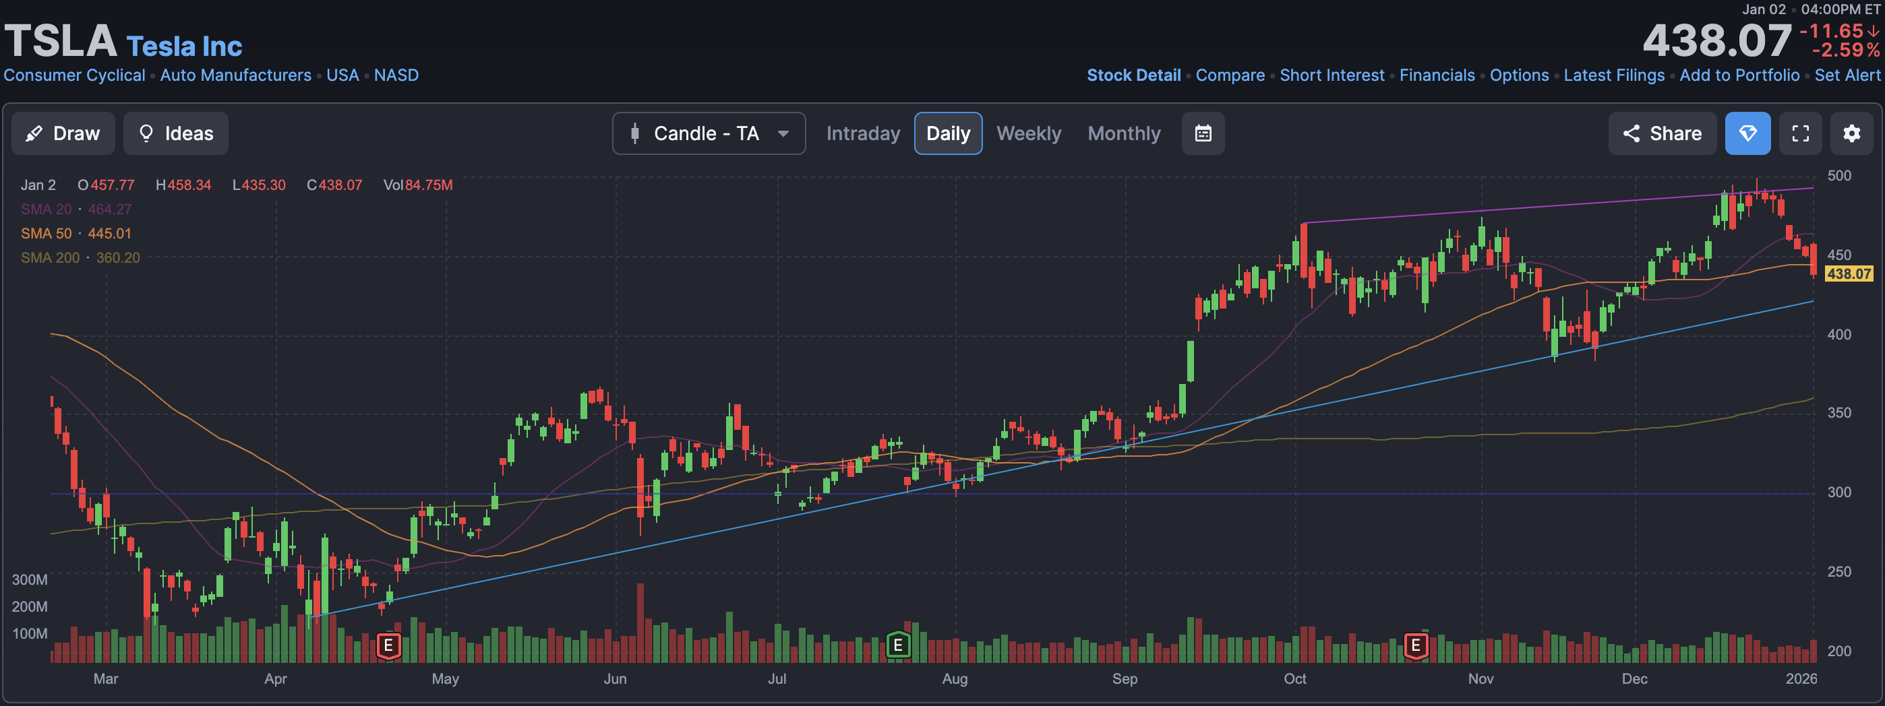The image size is (1885, 706).
Task: Switch to Monthly timeframe
Action: point(1124,133)
